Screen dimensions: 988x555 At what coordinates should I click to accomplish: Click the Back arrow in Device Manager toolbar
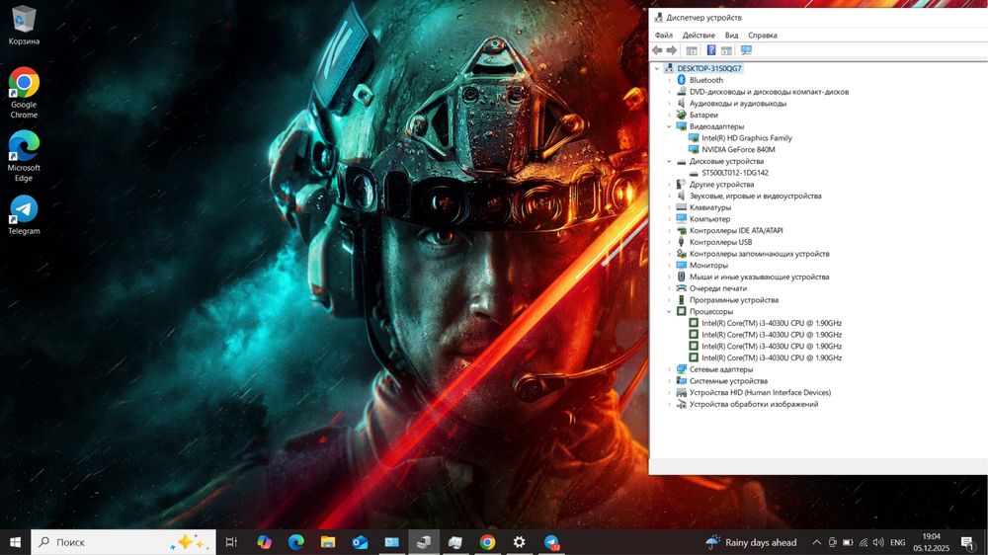click(657, 50)
